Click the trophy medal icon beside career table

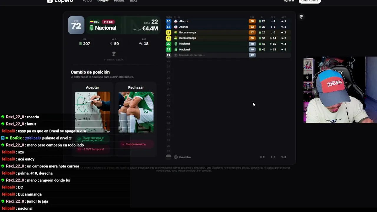[301, 17]
